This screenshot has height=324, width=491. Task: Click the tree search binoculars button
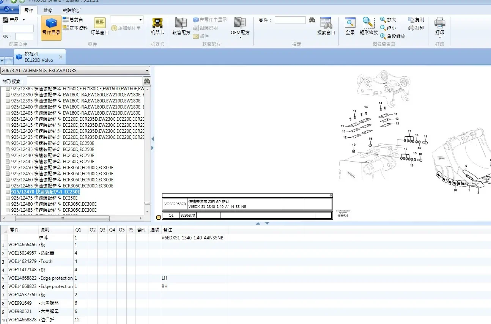click(146, 81)
